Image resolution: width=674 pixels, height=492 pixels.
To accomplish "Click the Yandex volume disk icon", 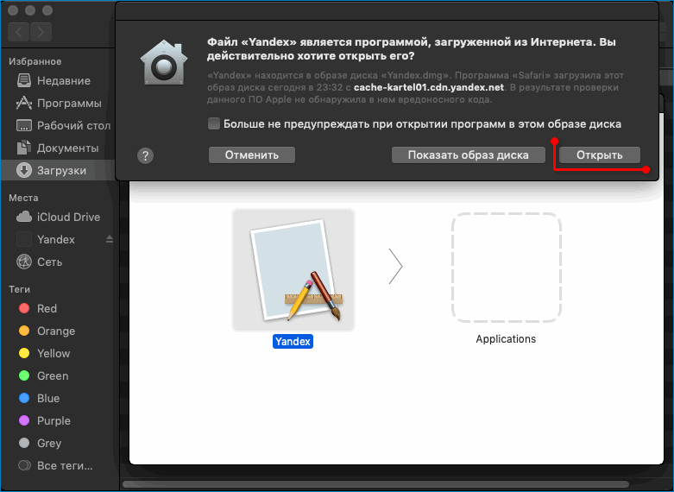I will pos(24,239).
